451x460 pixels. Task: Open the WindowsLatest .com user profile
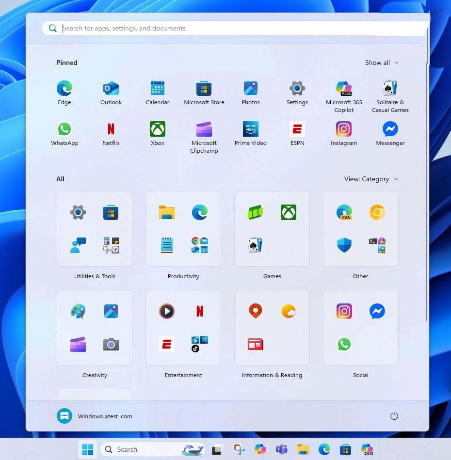click(x=95, y=416)
